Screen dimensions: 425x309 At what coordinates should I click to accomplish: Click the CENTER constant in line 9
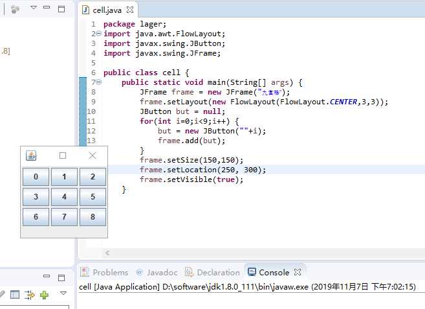tap(343, 102)
